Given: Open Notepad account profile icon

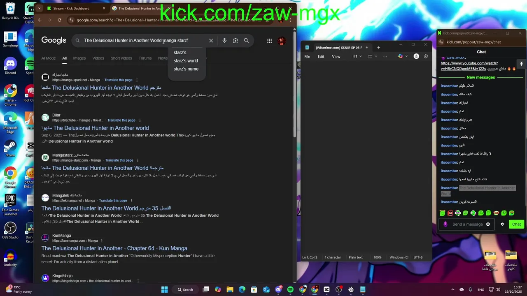Looking at the screenshot, I should [416, 56].
